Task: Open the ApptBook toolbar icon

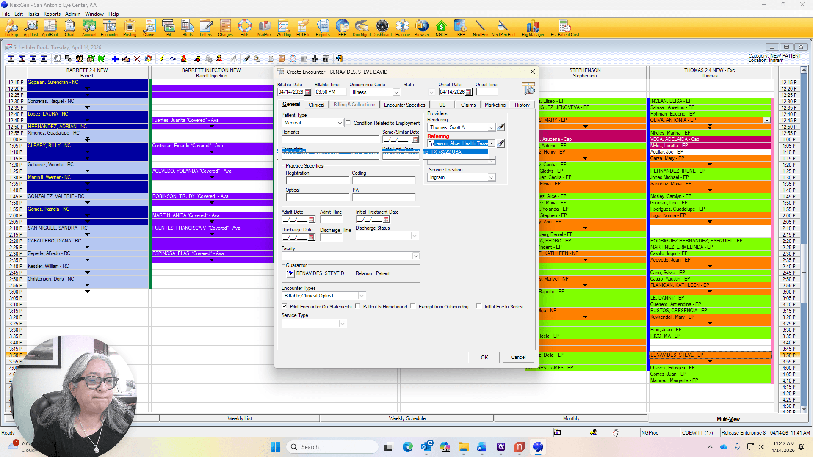Action: [50, 28]
